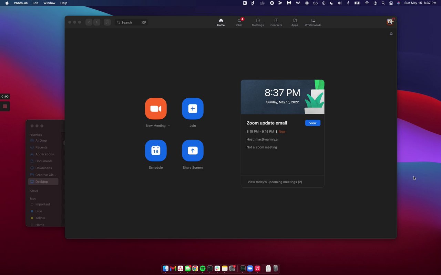Switch to the Home tab
The image size is (441, 275).
[221, 22]
